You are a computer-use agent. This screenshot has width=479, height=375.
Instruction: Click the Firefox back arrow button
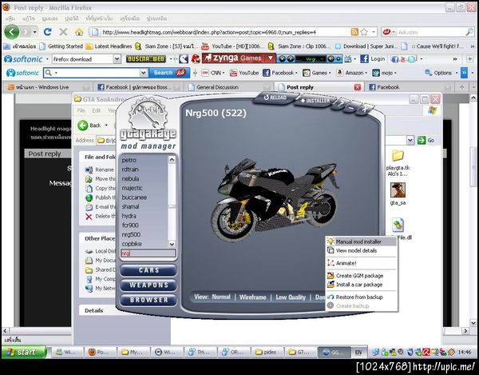coord(12,31)
